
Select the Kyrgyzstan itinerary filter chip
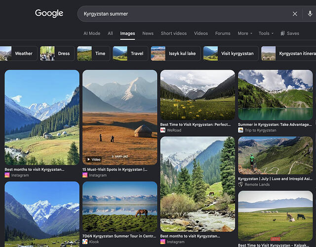point(288,53)
